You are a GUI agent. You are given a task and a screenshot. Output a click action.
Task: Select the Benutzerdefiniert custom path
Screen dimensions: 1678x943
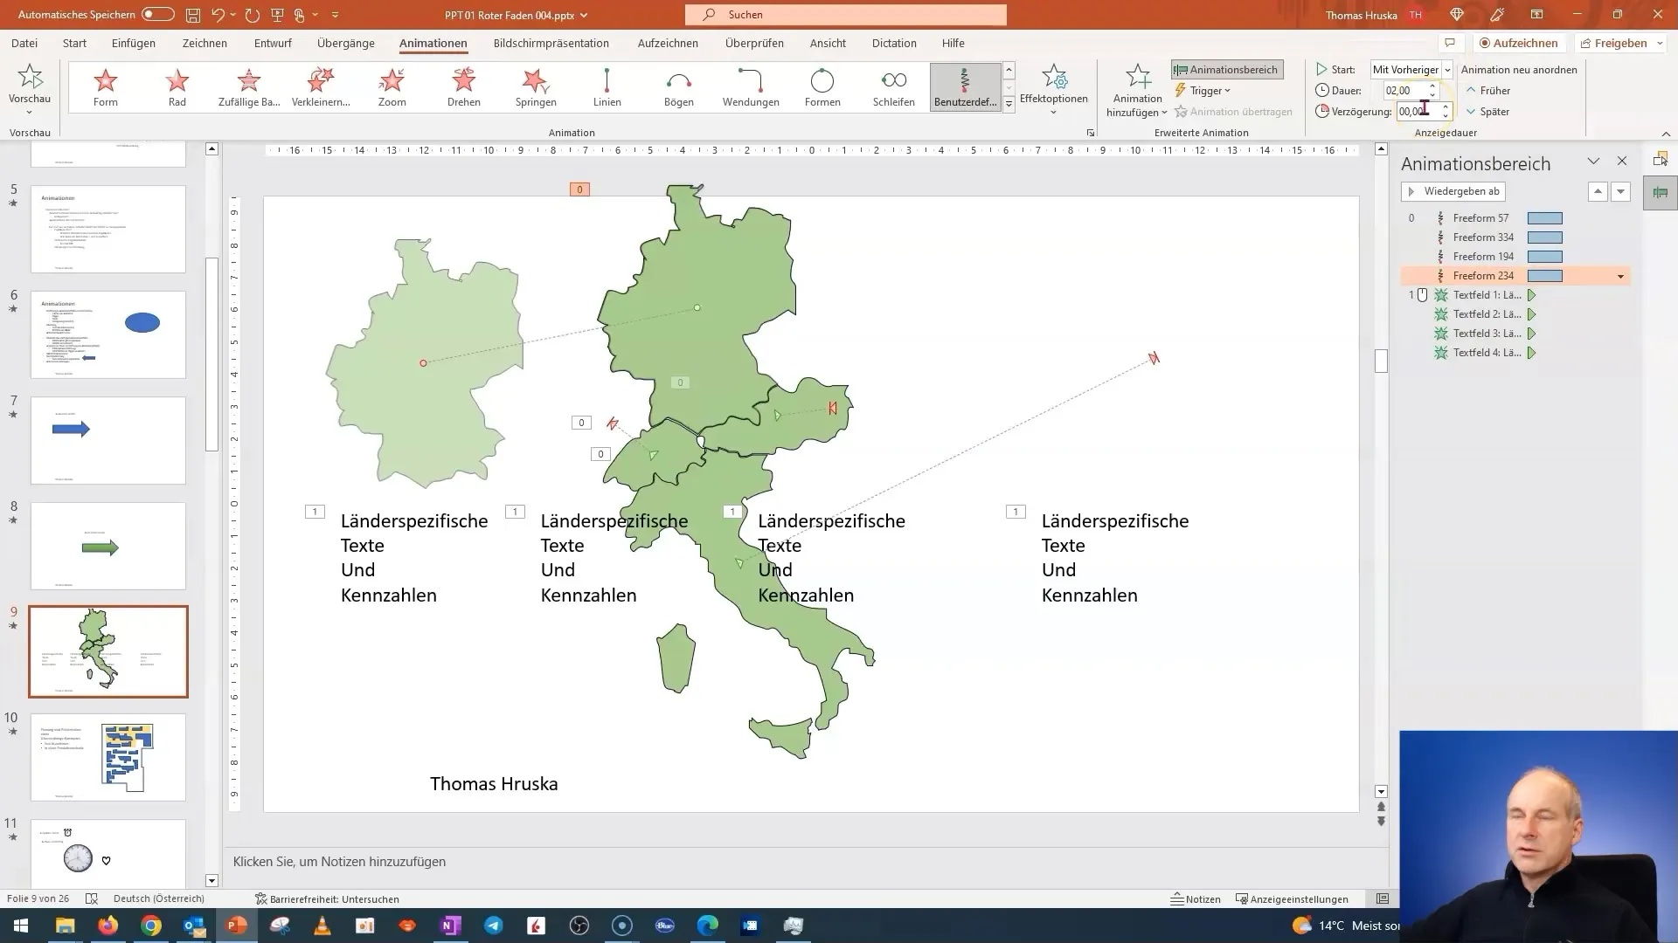click(966, 87)
